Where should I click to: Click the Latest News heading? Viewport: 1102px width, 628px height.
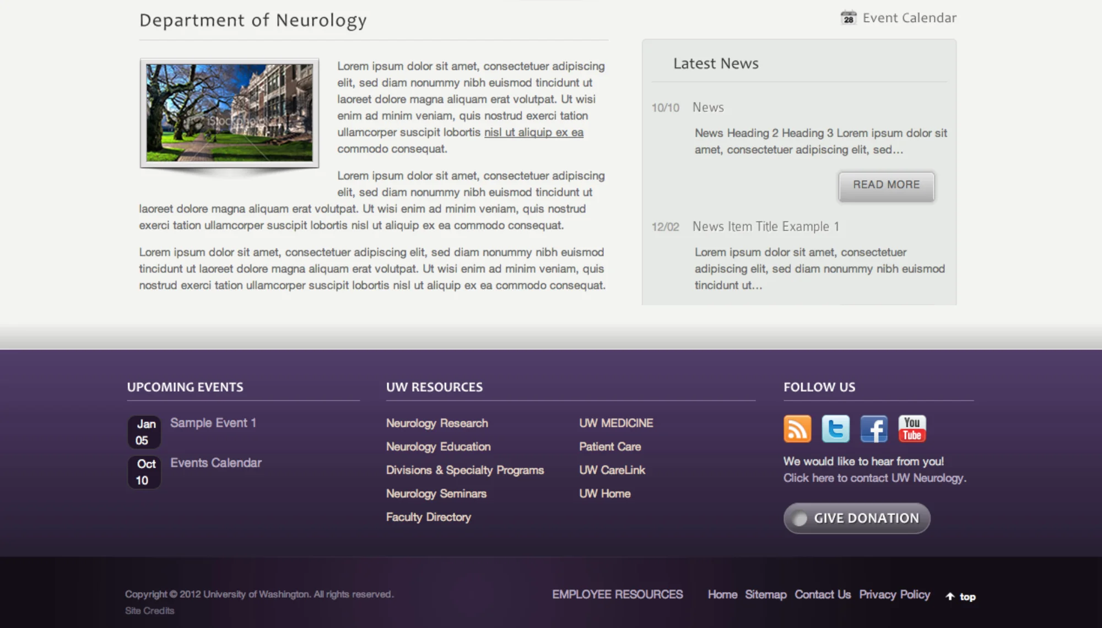[716, 63]
